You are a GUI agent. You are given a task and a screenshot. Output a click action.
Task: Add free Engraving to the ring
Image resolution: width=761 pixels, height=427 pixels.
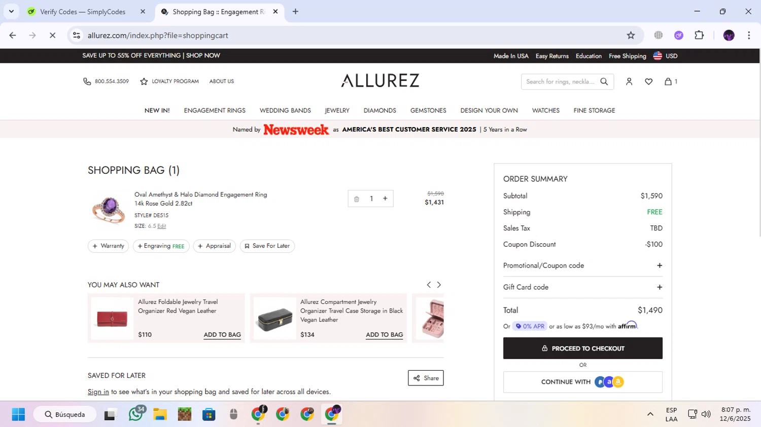[161, 246]
